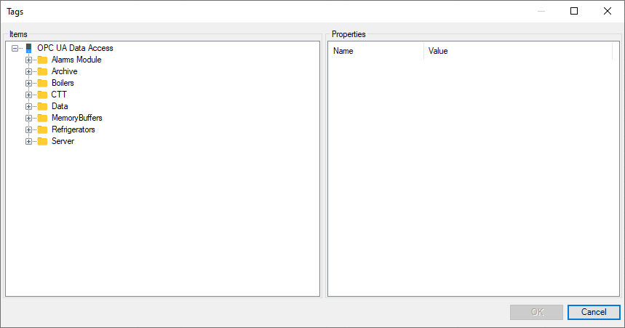This screenshot has height=328, width=625.
Task: Click the OPC UA Data Access server icon
Action: coord(29,48)
